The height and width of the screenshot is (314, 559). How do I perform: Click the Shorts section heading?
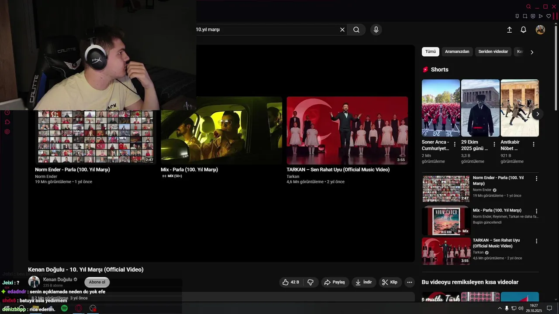[x=439, y=69]
